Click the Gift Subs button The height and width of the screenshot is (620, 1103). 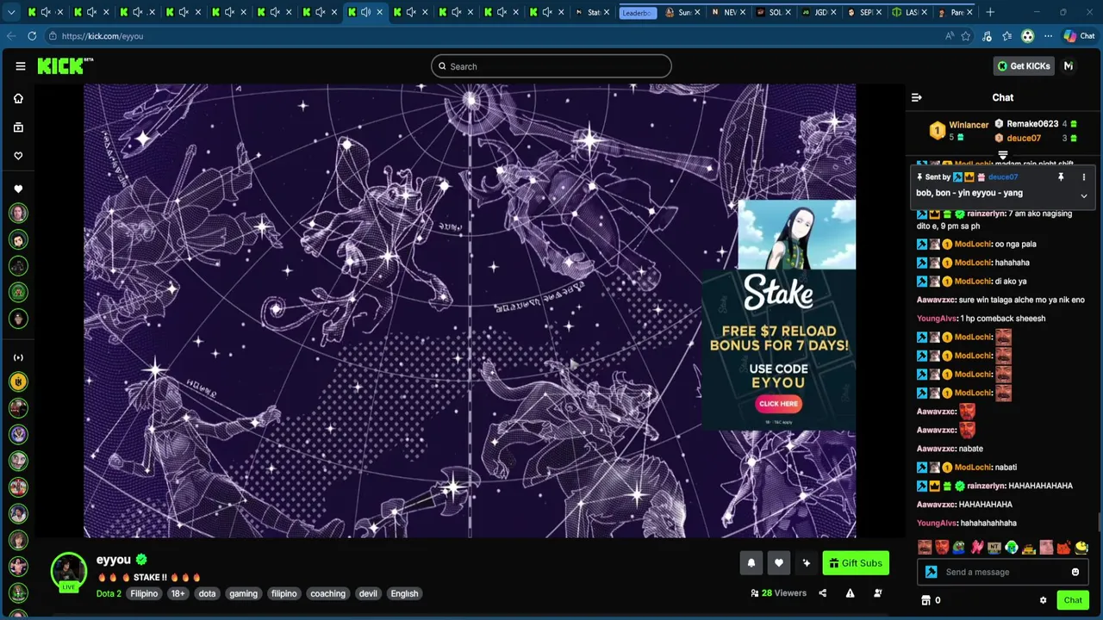pyautogui.click(x=856, y=563)
